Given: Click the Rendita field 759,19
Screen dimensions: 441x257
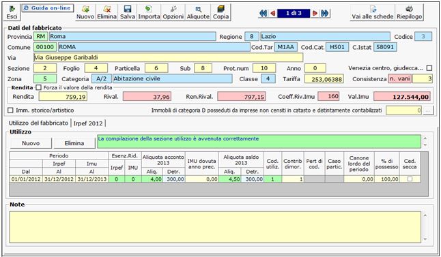Looking at the screenshot, I should tap(63, 97).
